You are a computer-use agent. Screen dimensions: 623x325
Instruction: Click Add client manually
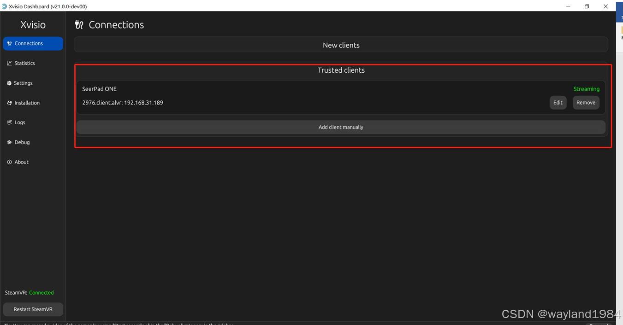[341, 127]
